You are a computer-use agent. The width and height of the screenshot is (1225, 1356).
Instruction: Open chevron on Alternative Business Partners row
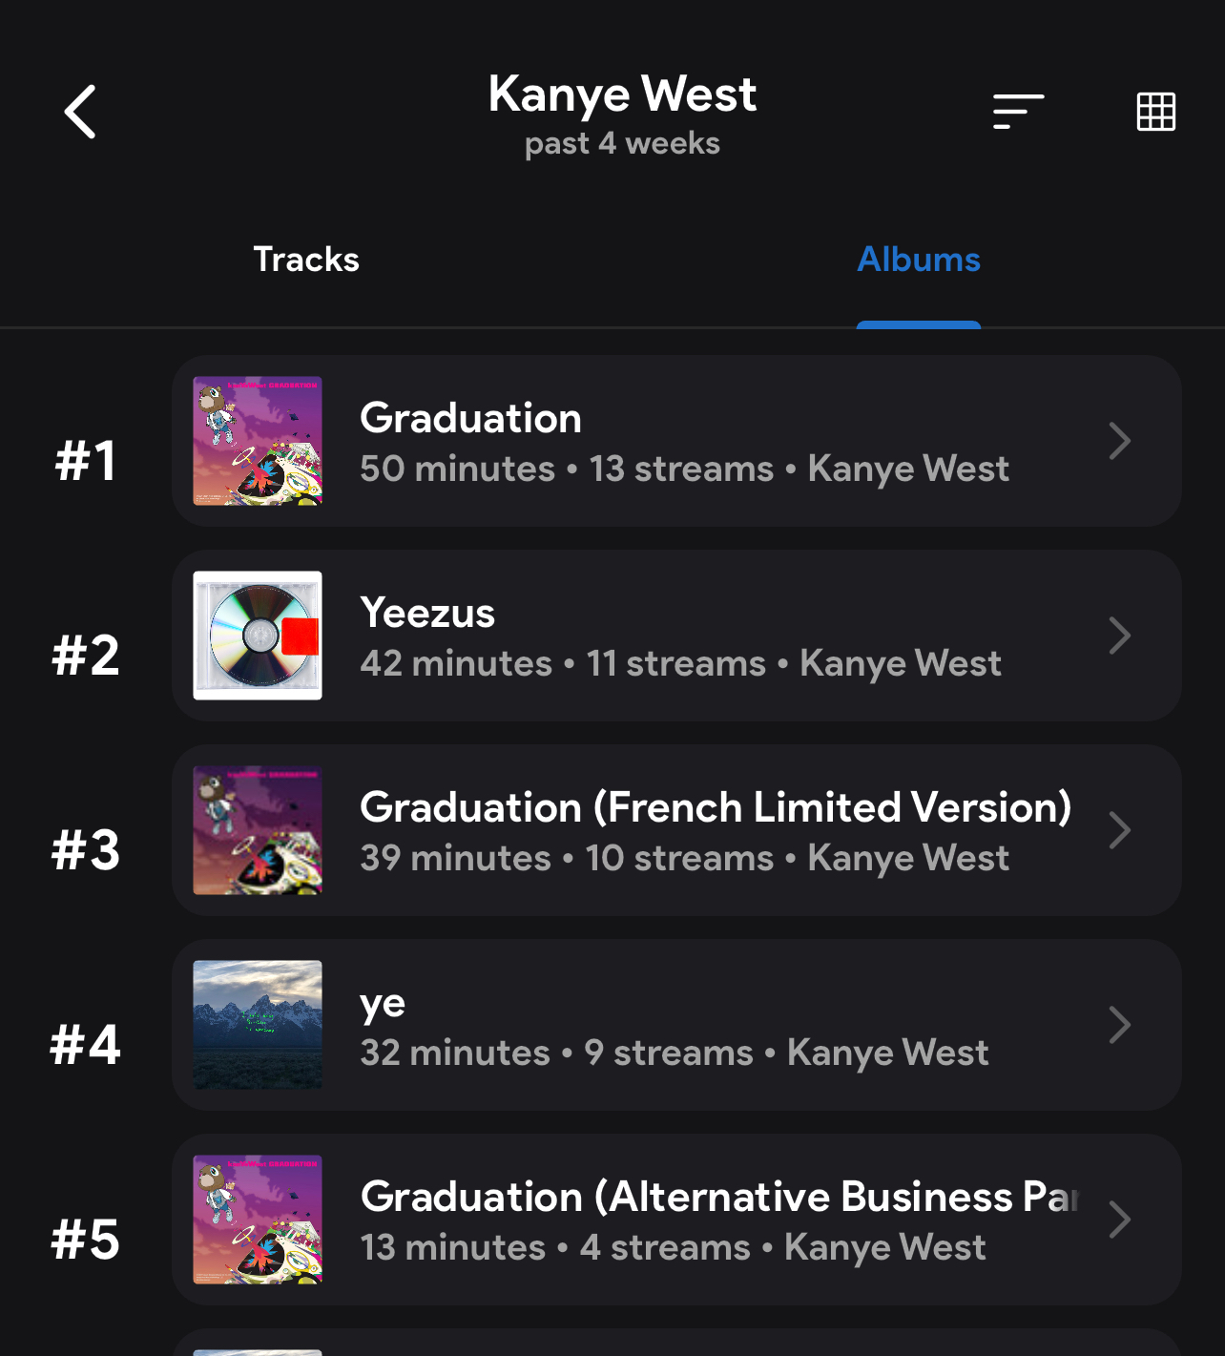point(1120,1220)
